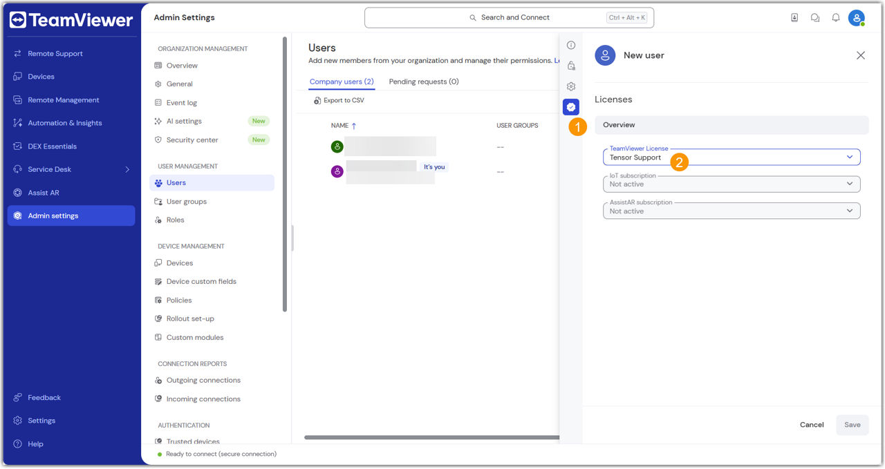The height and width of the screenshot is (469, 885).
Task: Click the profile avatar icon
Action: (x=857, y=18)
